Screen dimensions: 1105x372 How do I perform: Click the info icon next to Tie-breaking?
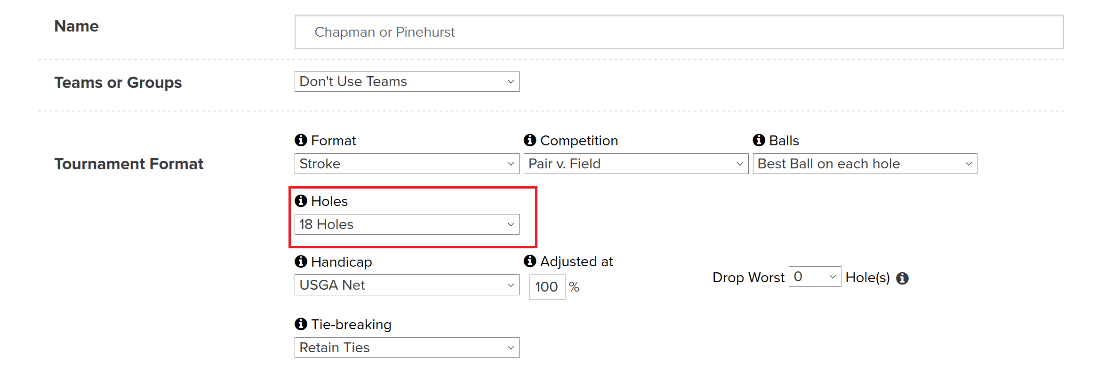(301, 324)
